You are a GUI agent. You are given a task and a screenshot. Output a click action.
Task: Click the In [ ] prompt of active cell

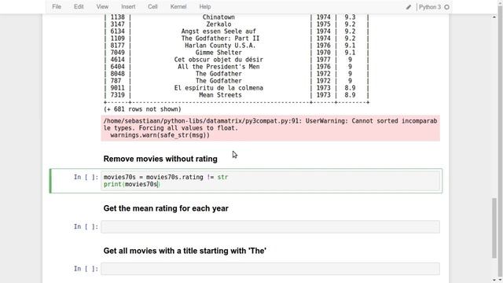pyautogui.click(x=86, y=177)
